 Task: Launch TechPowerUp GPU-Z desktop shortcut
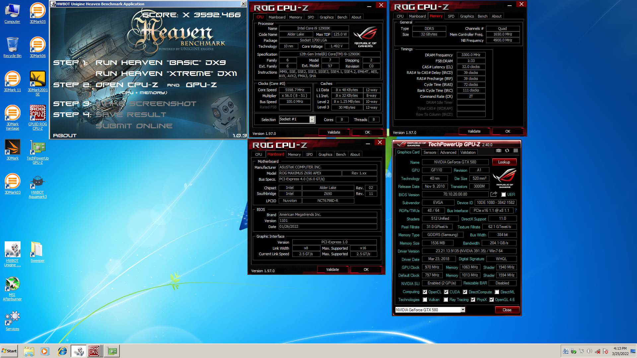[x=37, y=152]
